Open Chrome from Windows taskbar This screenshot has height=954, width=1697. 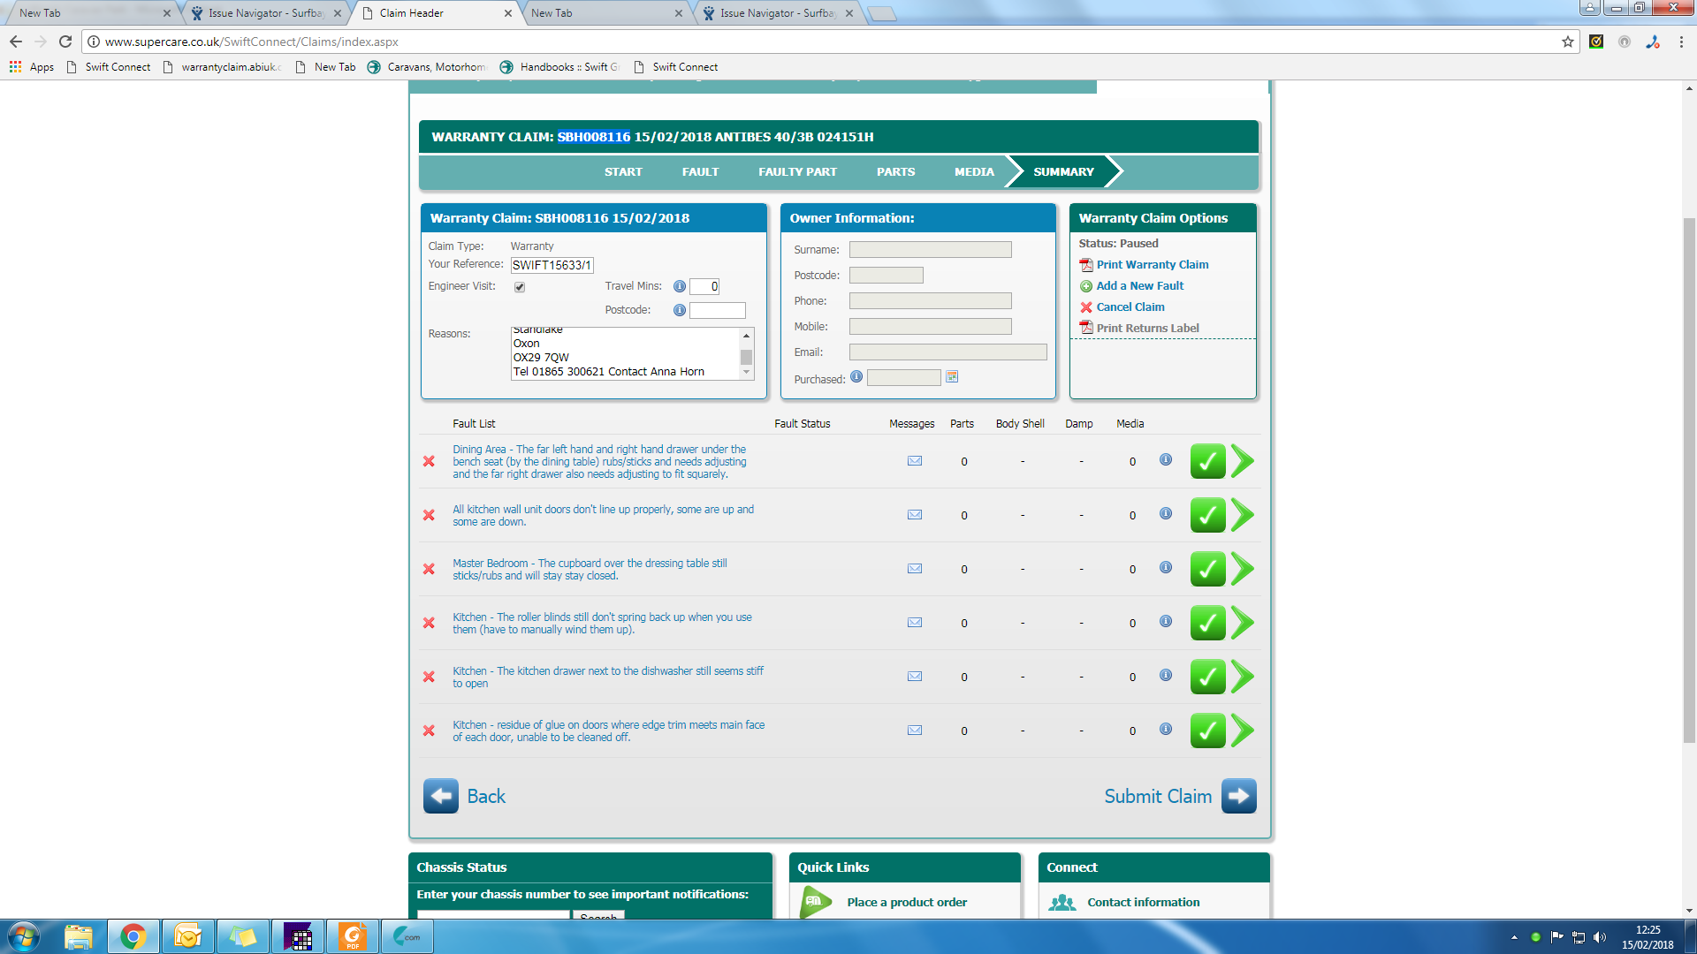133,936
